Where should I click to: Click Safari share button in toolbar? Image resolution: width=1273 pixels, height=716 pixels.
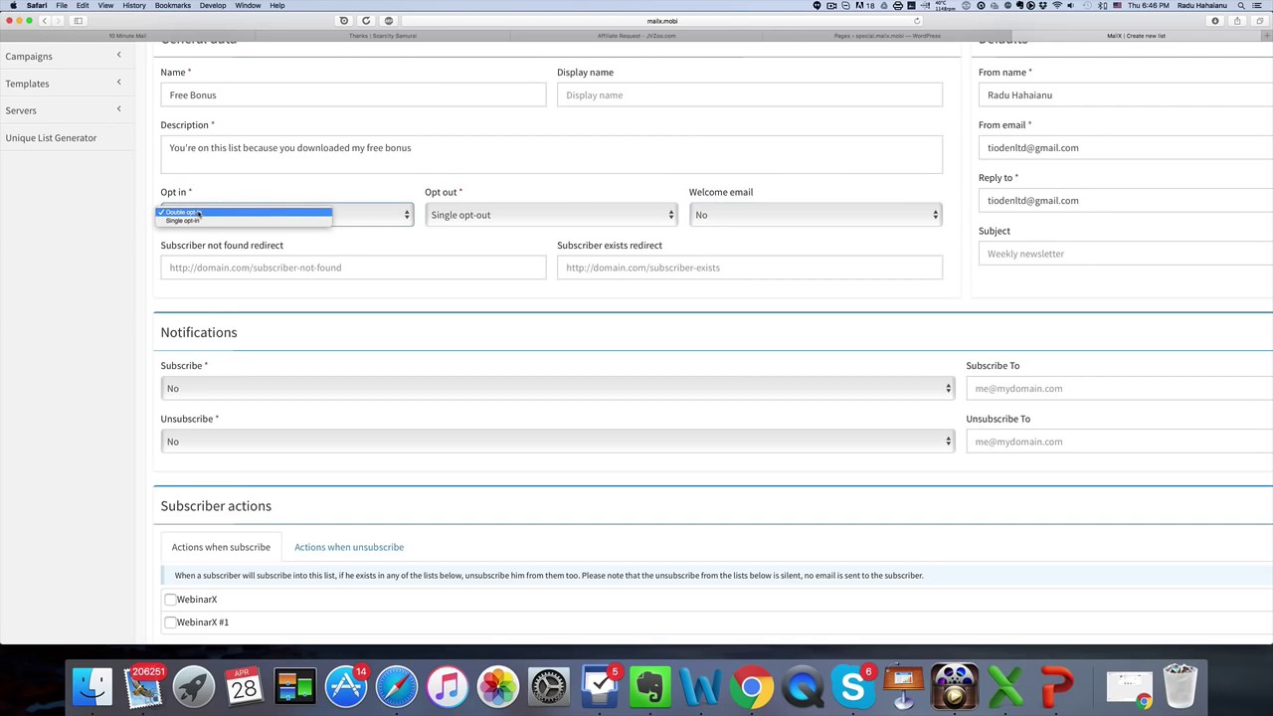click(x=1237, y=21)
